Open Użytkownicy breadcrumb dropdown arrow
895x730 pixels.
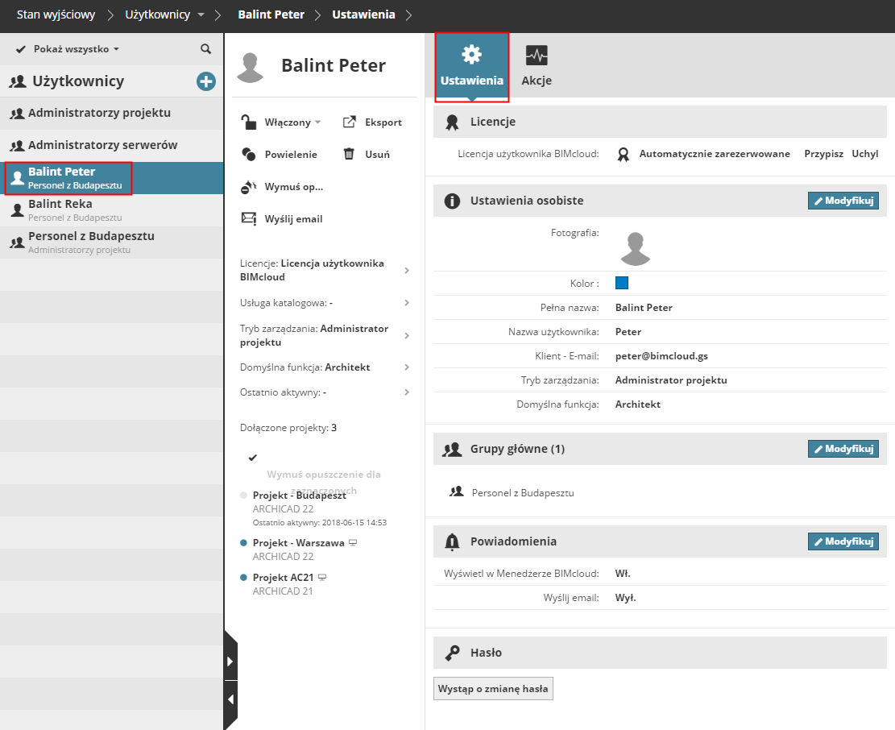(201, 15)
